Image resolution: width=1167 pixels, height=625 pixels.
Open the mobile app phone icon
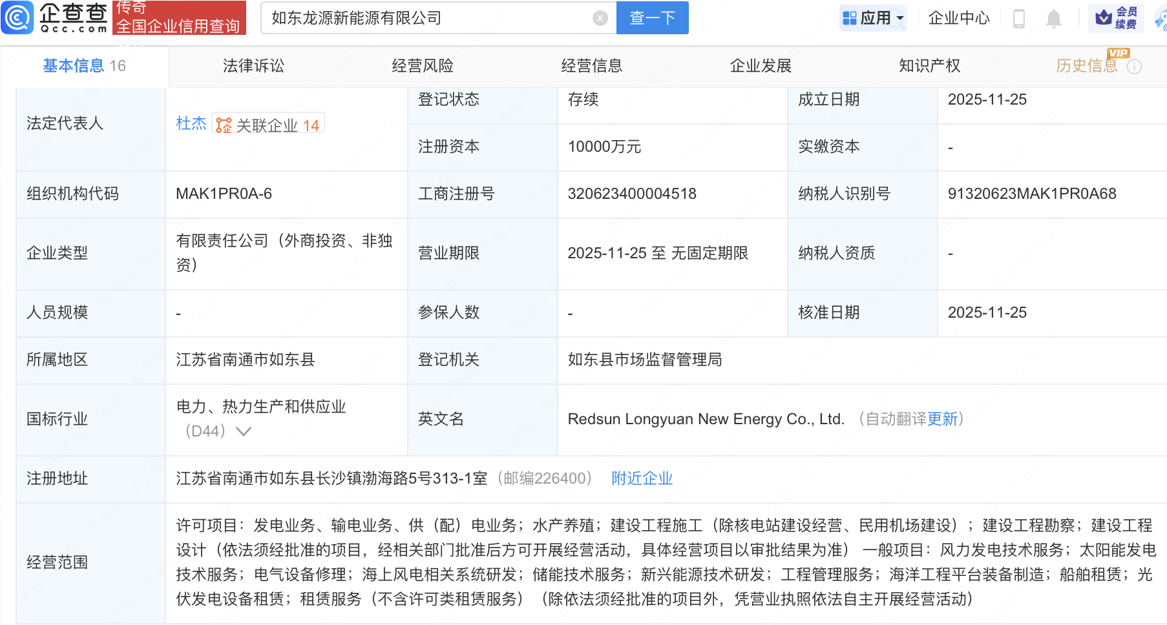click(x=1019, y=18)
